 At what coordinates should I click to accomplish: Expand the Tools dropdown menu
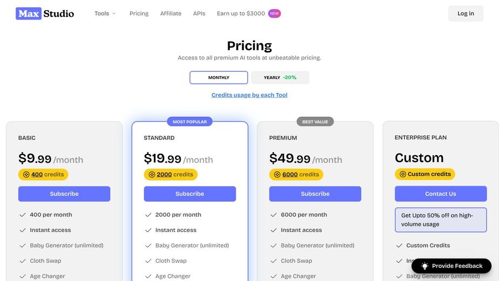click(105, 14)
